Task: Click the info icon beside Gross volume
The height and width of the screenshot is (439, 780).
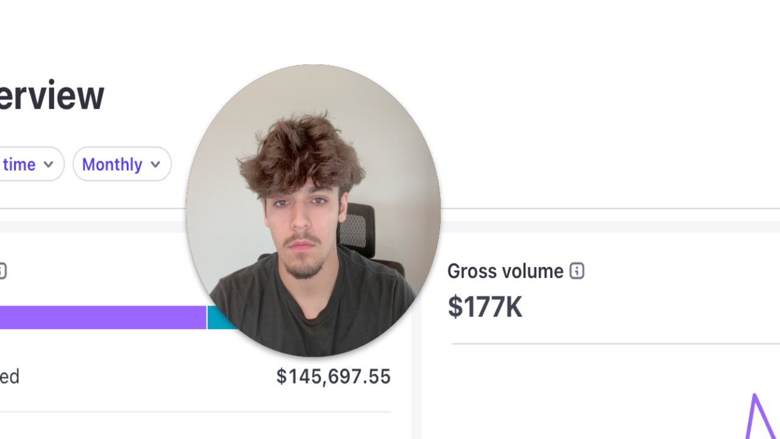Action: [576, 271]
